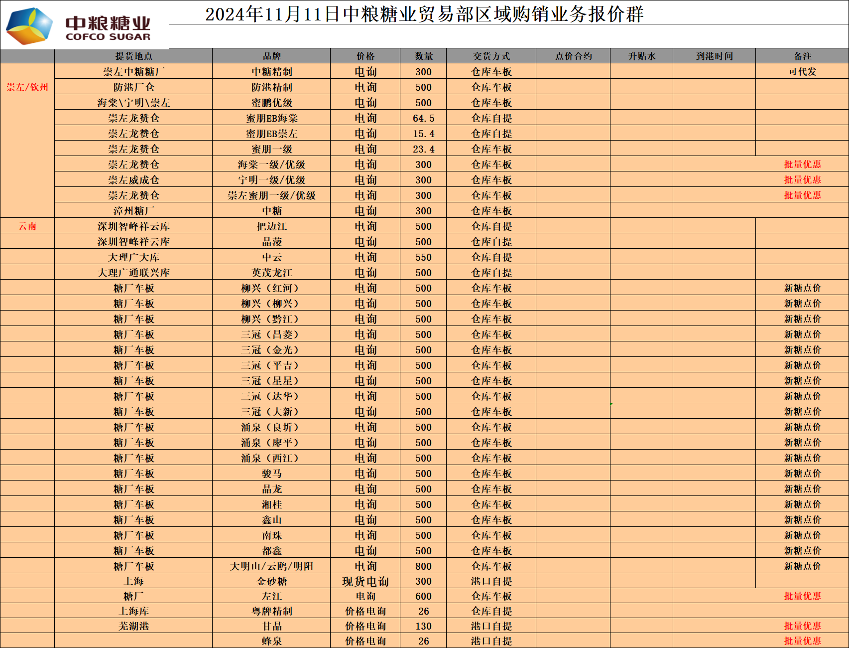Click the 到港时间 header cell

click(714, 56)
